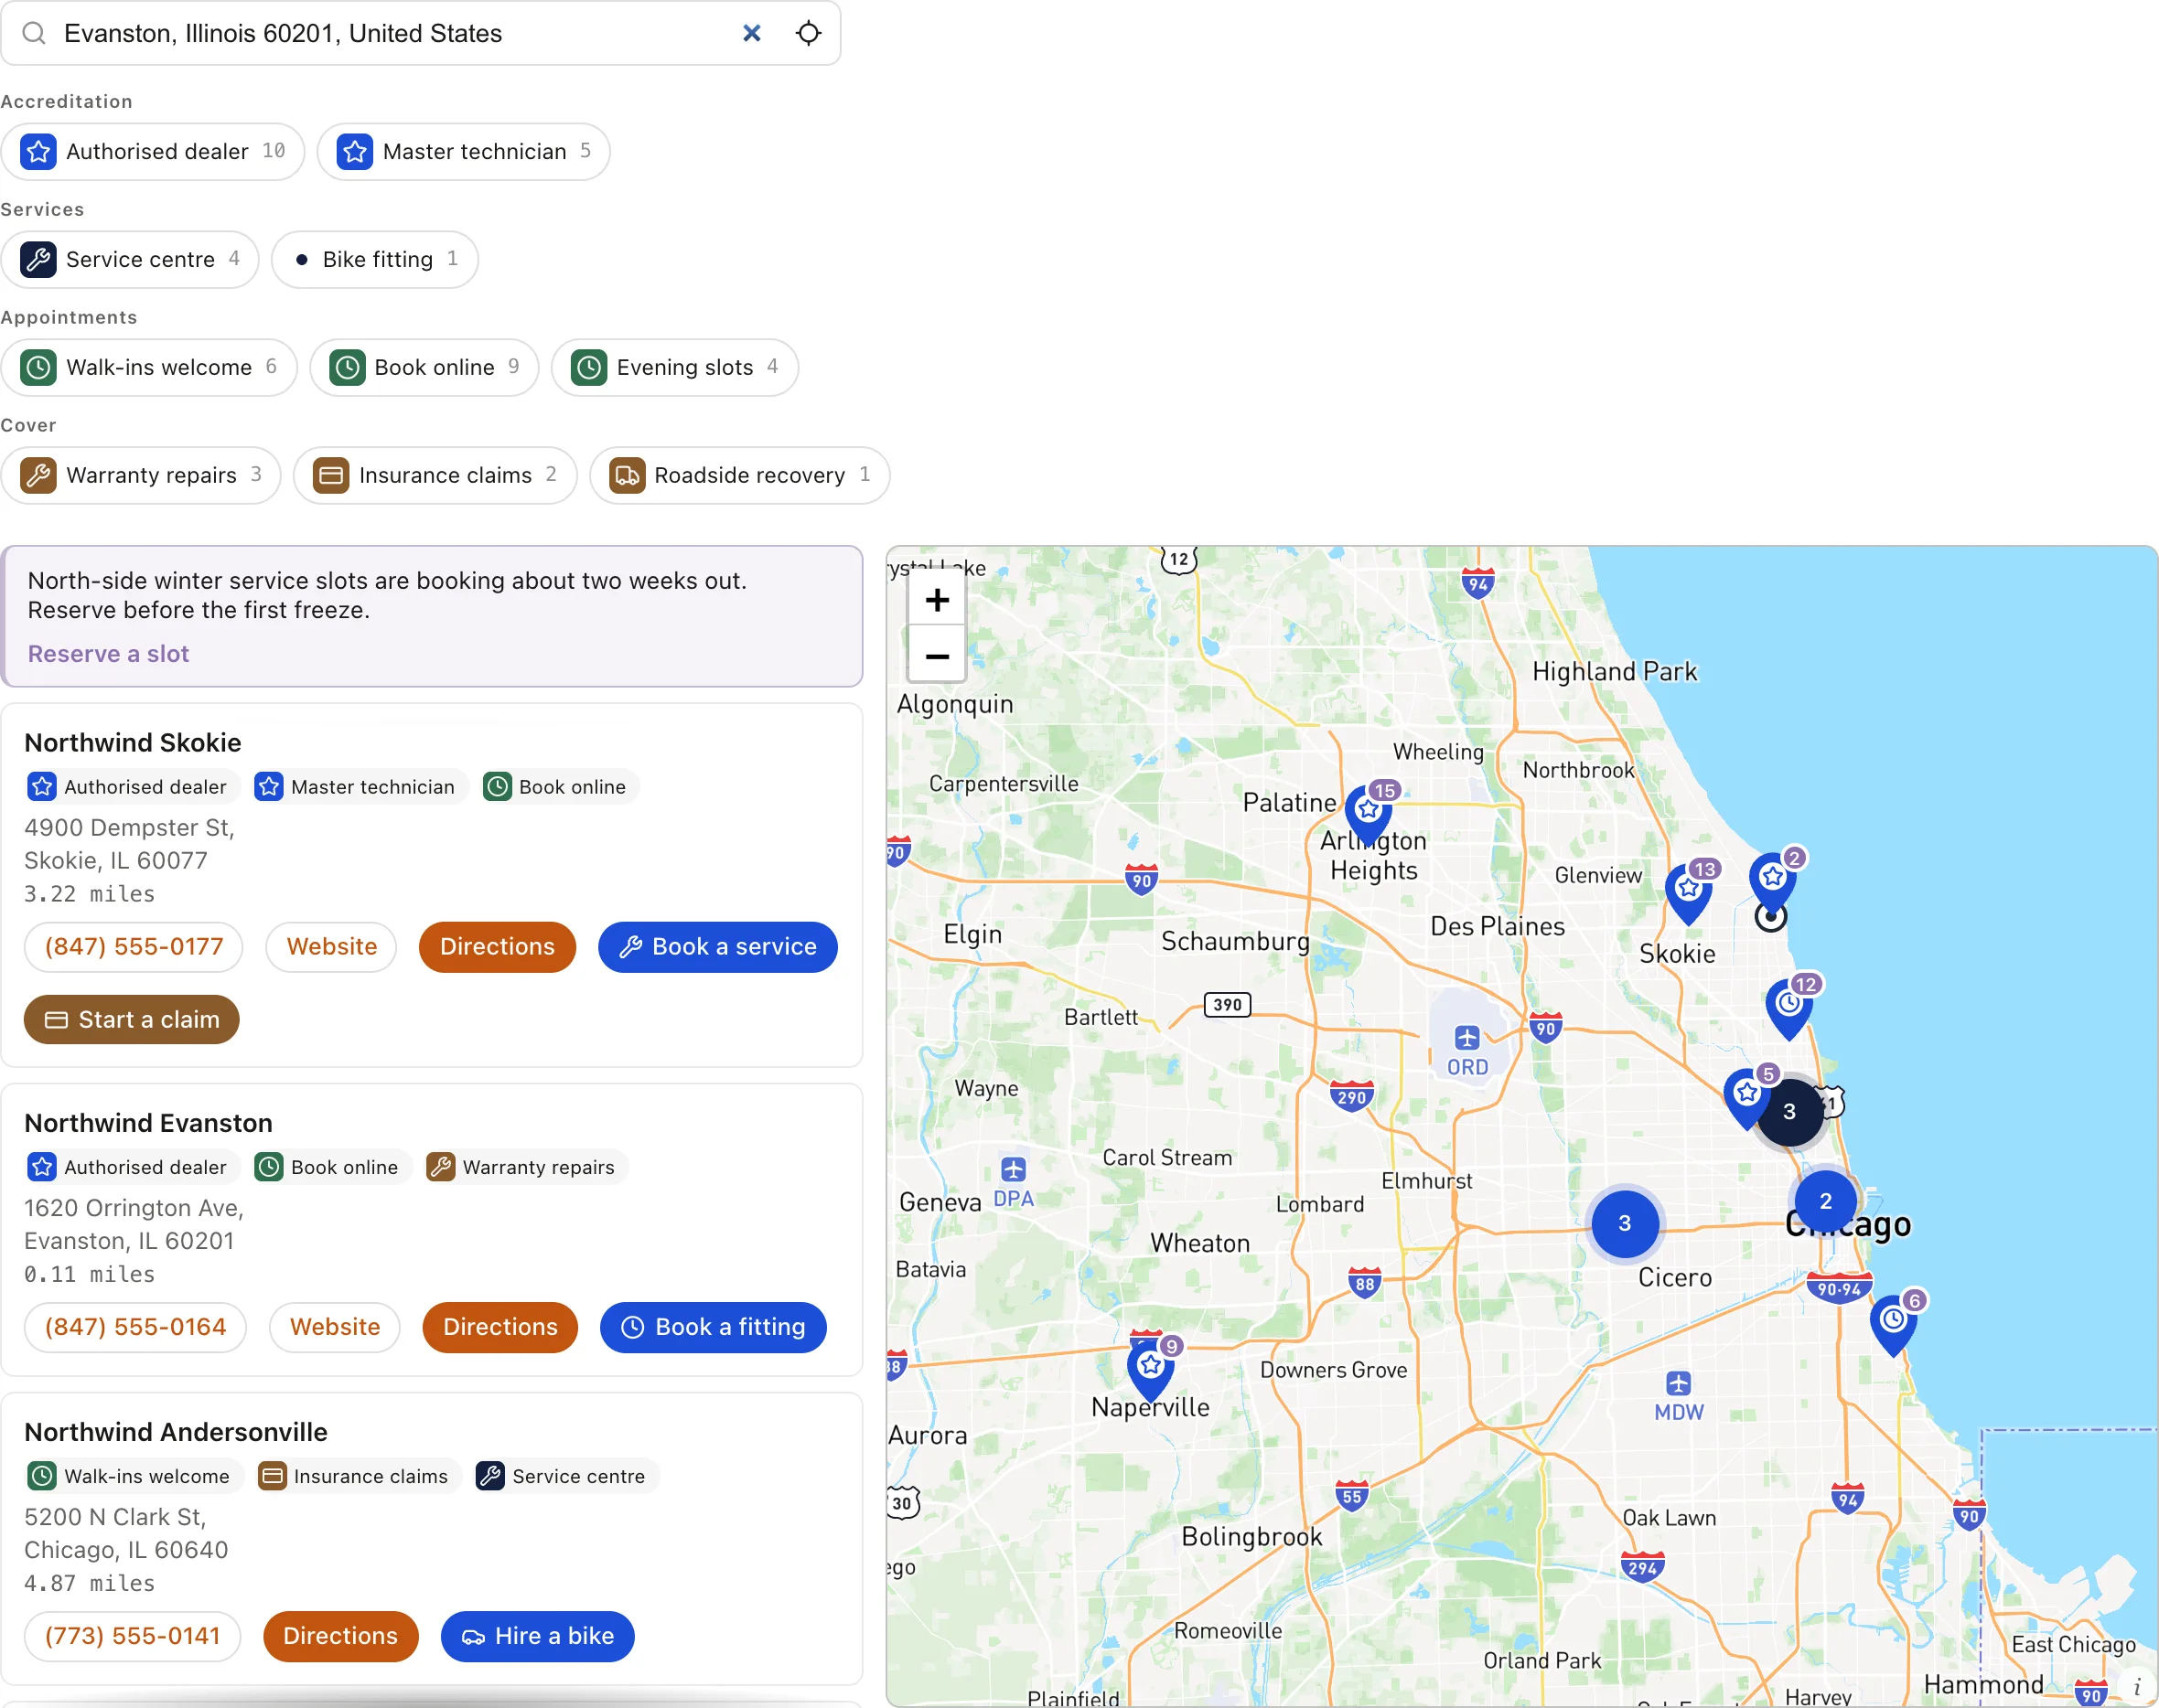Click Start a claim

pos(131,1019)
